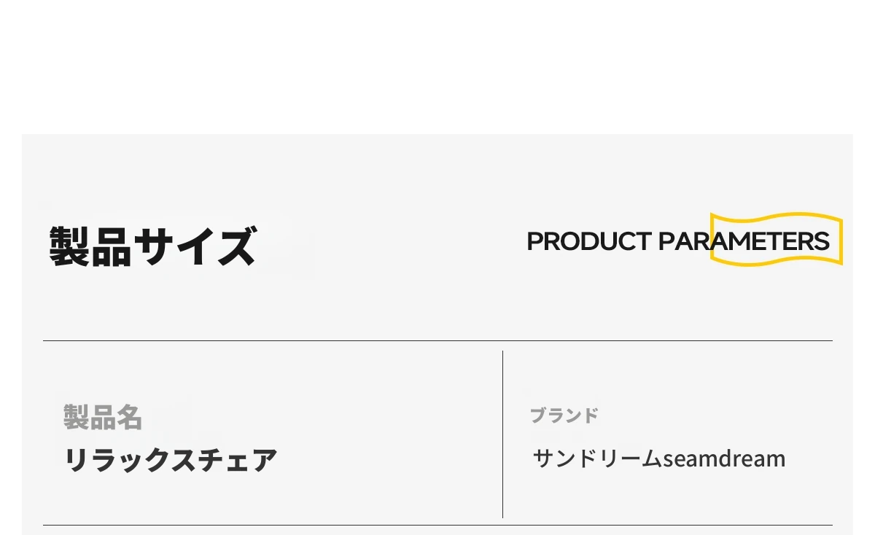The width and height of the screenshot is (875, 535).
Task: Click the yellow wavy frame's right edge
Action: (841, 241)
